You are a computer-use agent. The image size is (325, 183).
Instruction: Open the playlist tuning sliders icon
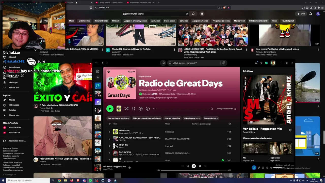pyautogui.click(x=134, y=109)
